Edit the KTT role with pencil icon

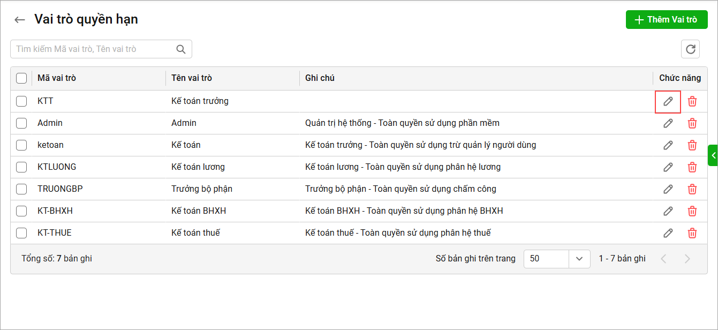pos(668,101)
